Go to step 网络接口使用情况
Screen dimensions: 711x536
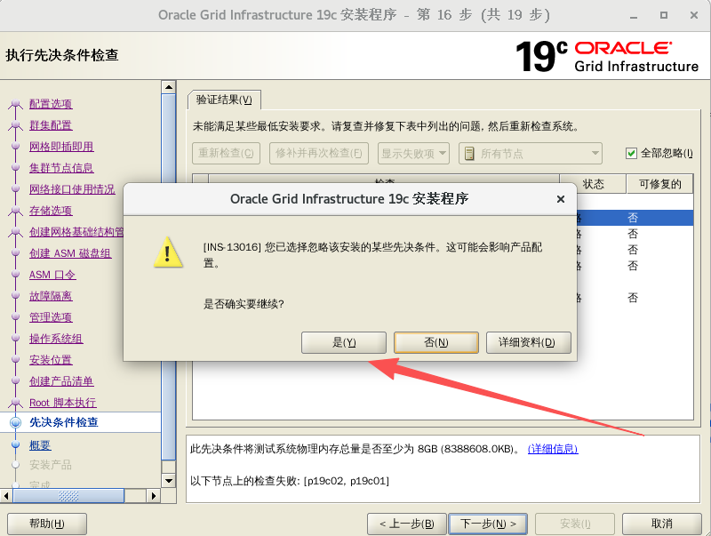72,189
